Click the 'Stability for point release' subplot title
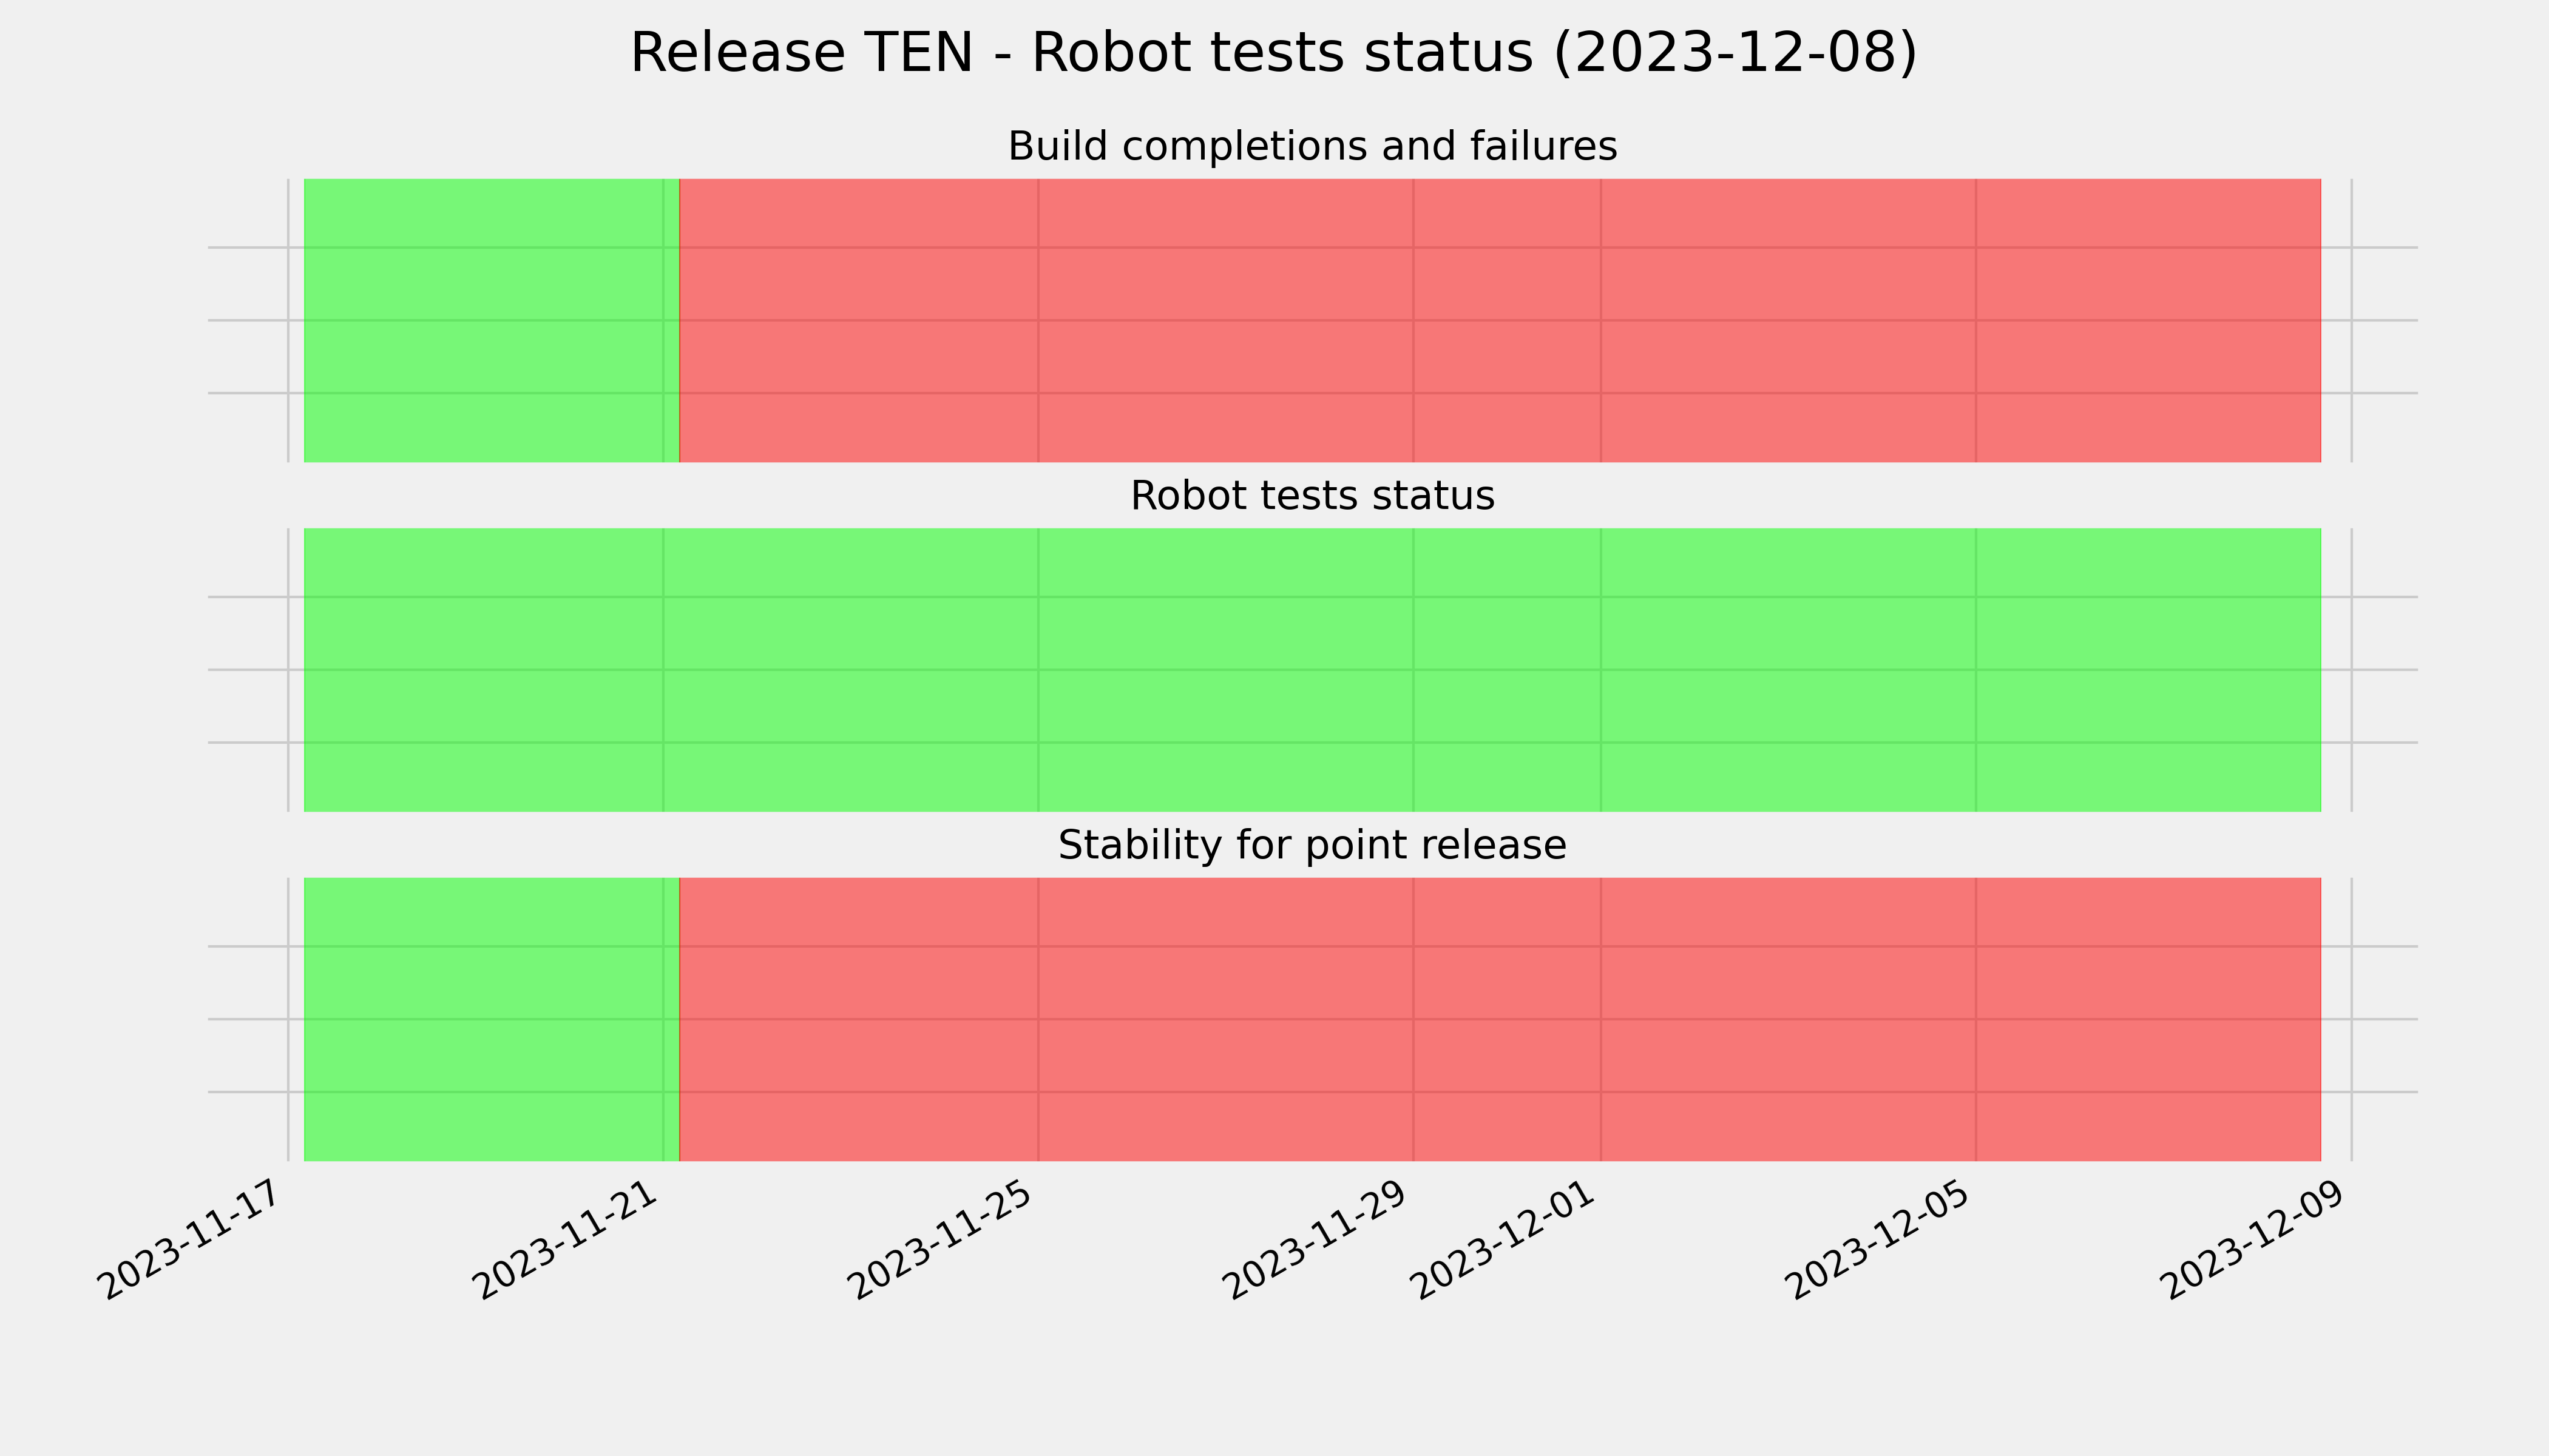The width and height of the screenshot is (2549, 1456). (1312, 845)
